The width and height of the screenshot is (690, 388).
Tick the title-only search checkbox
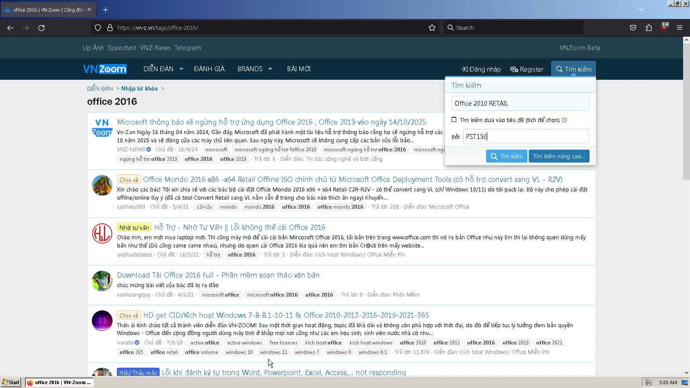[x=454, y=119]
